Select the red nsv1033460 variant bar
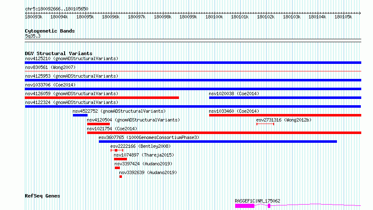Image resolution: width=373 pixels, height=210 pixels. click(x=285, y=115)
